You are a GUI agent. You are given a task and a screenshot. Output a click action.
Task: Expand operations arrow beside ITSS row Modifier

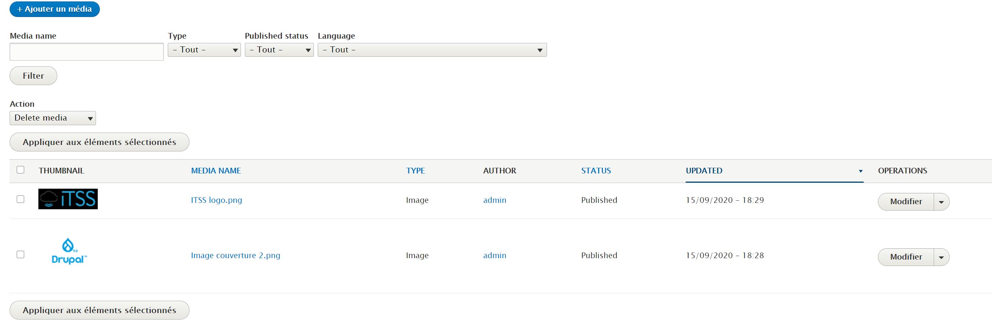[x=941, y=202]
